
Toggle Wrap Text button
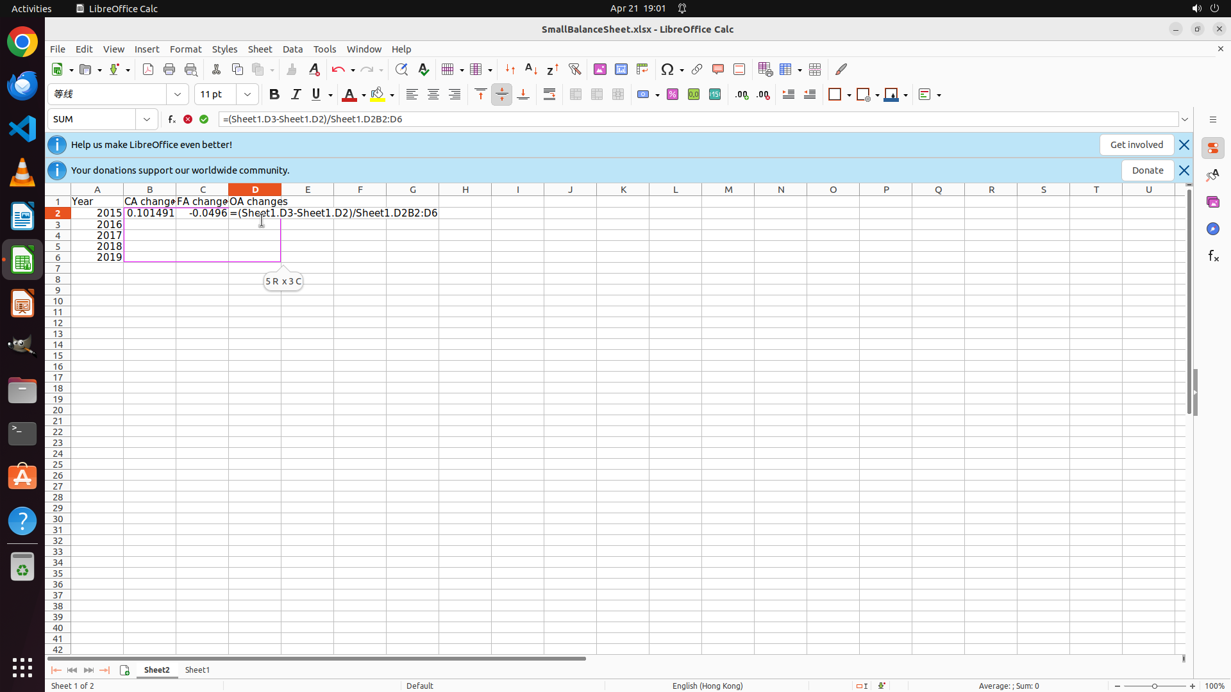[549, 95]
